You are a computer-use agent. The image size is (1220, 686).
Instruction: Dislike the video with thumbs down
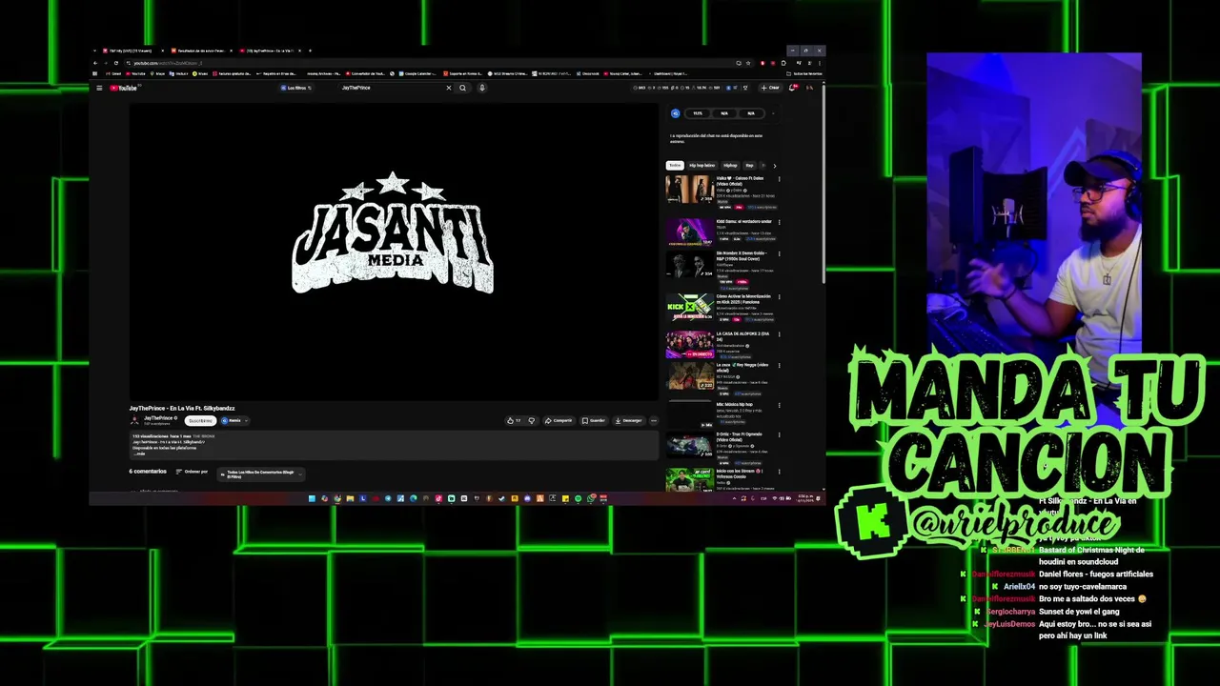[x=532, y=420]
